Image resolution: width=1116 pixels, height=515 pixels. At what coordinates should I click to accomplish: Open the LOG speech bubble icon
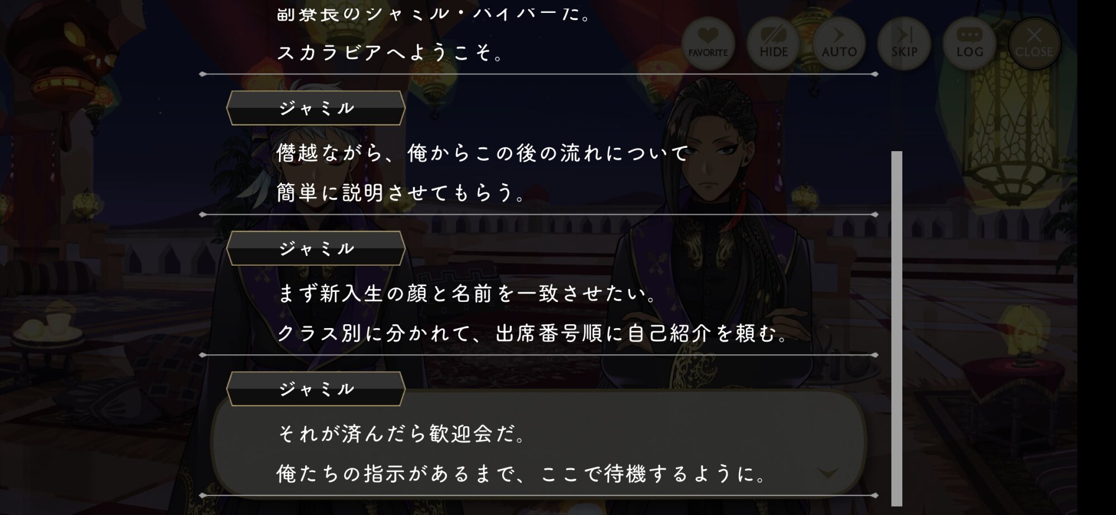point(969,44)
